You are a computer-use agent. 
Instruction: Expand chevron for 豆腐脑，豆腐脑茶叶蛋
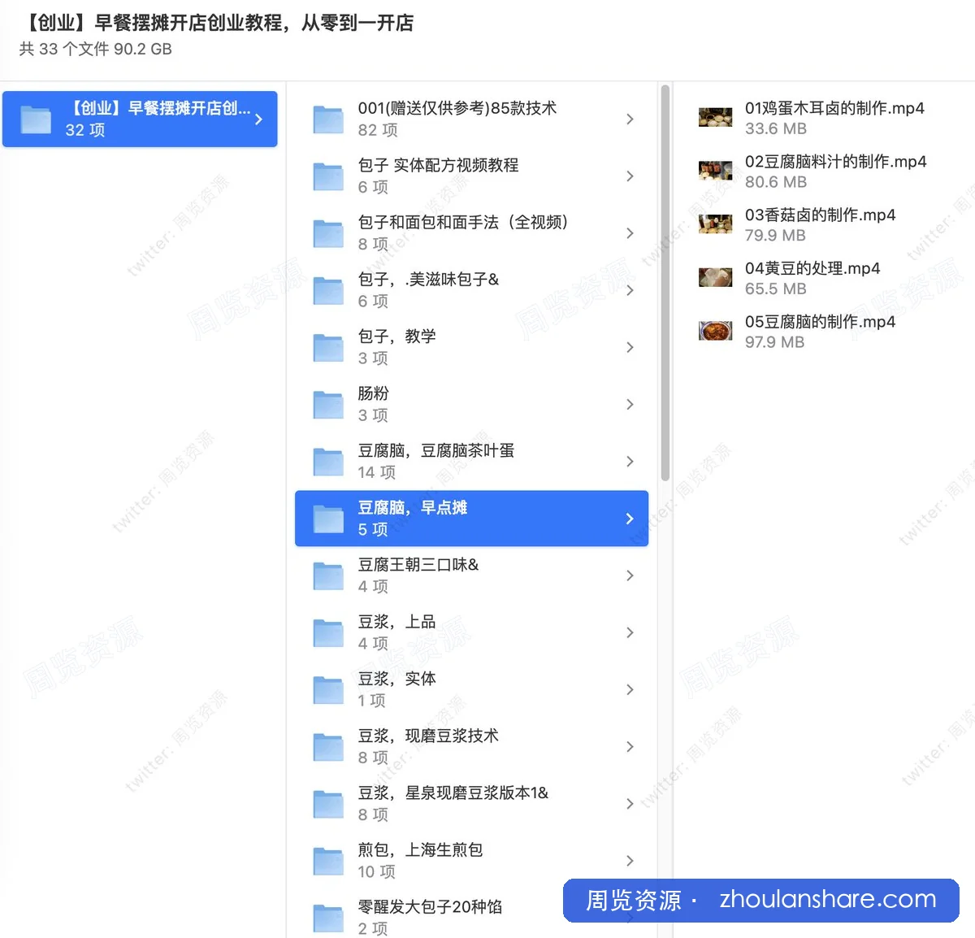(x=630, y=462)
